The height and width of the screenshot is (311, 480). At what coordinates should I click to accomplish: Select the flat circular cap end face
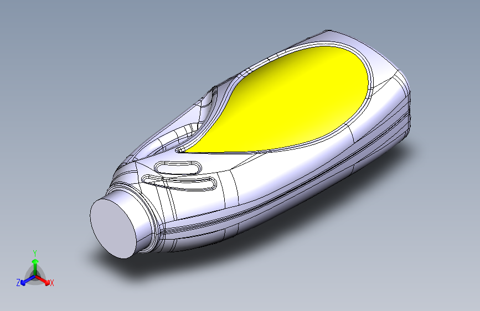114,228
